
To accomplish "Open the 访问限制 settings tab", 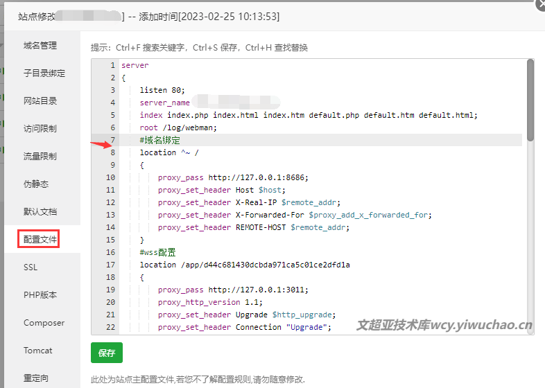I will point(40,129).
